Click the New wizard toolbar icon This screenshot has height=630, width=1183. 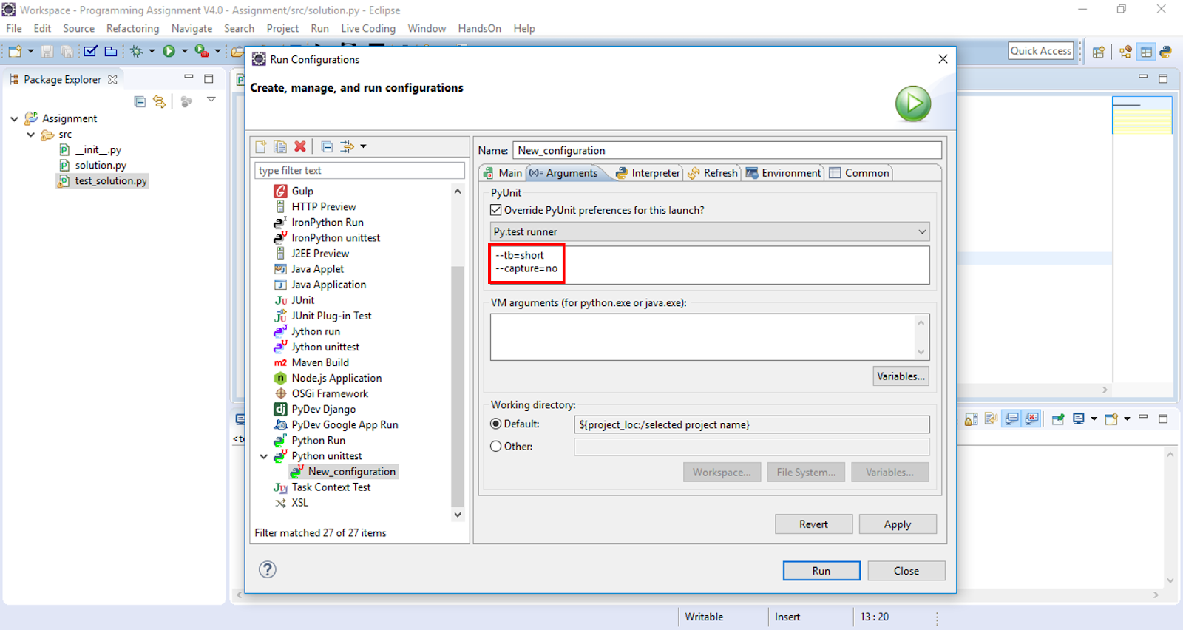(15, 51)
